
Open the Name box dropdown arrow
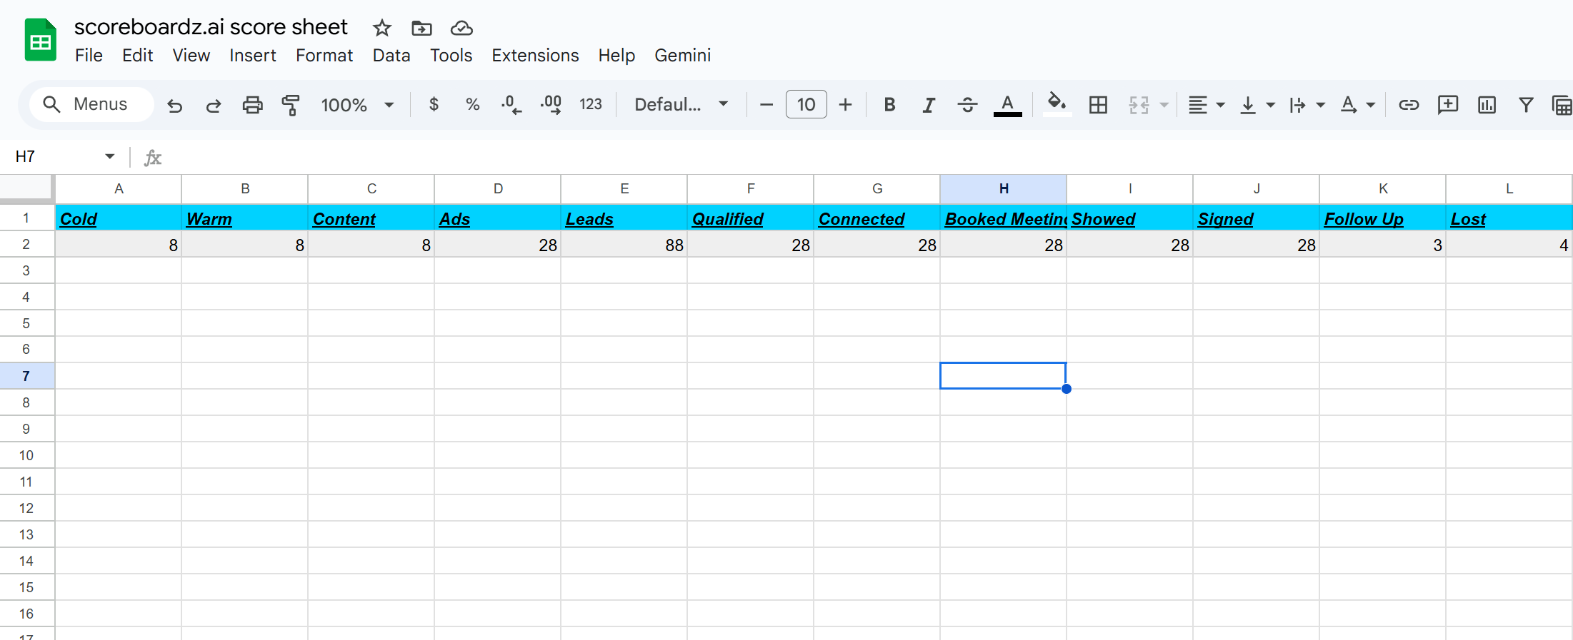click(109, 156)
